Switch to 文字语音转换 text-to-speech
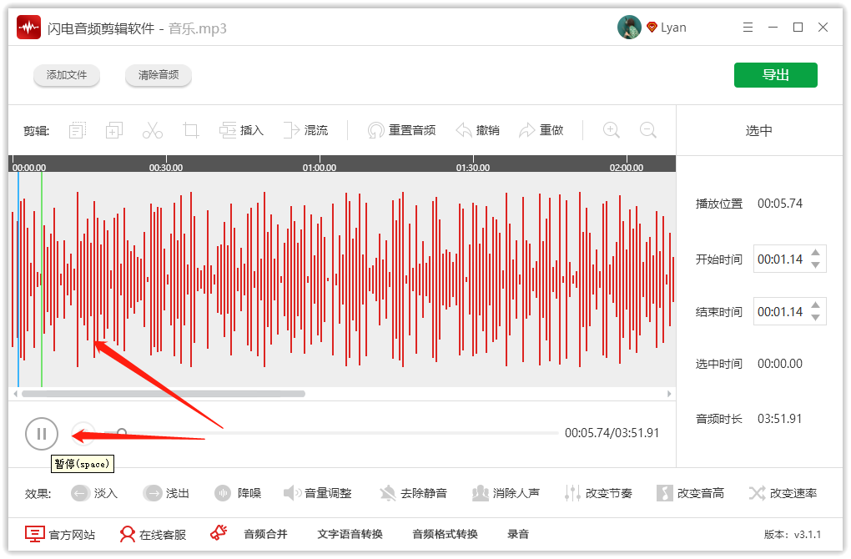The height and width of the screenshot is (559, 851). 350,534
